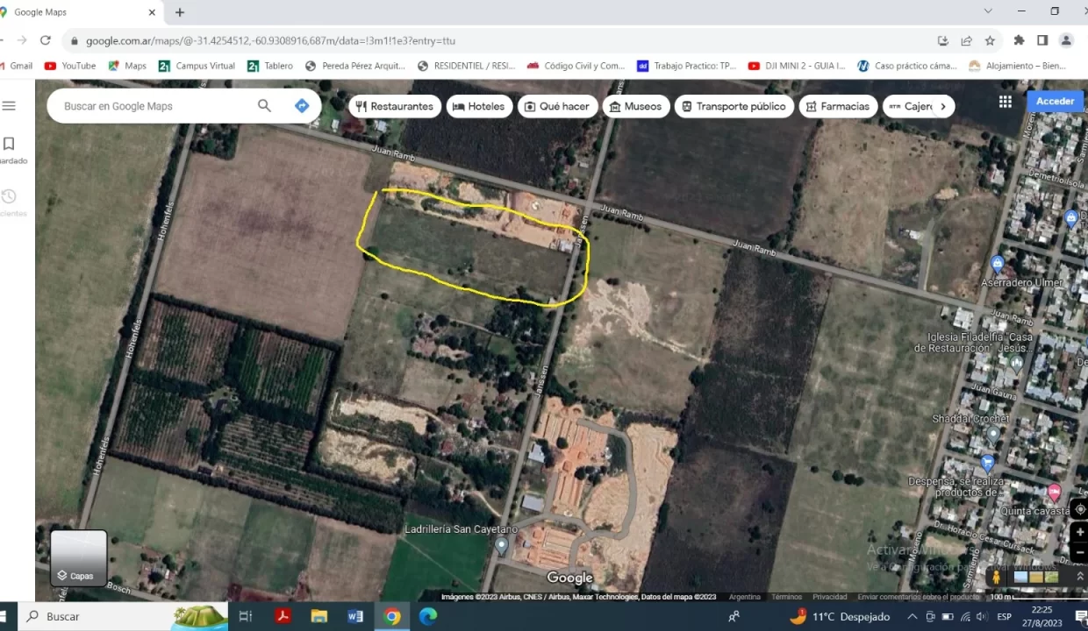Show hidden system tray icons
Image resolution: width=1088 pixels, height=631 pixels.
coord(912,617)
